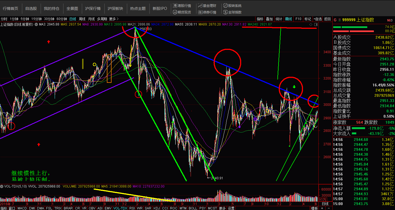
Task: Open the 基金理财 fund chart icon
Action: tap(200, 5)
